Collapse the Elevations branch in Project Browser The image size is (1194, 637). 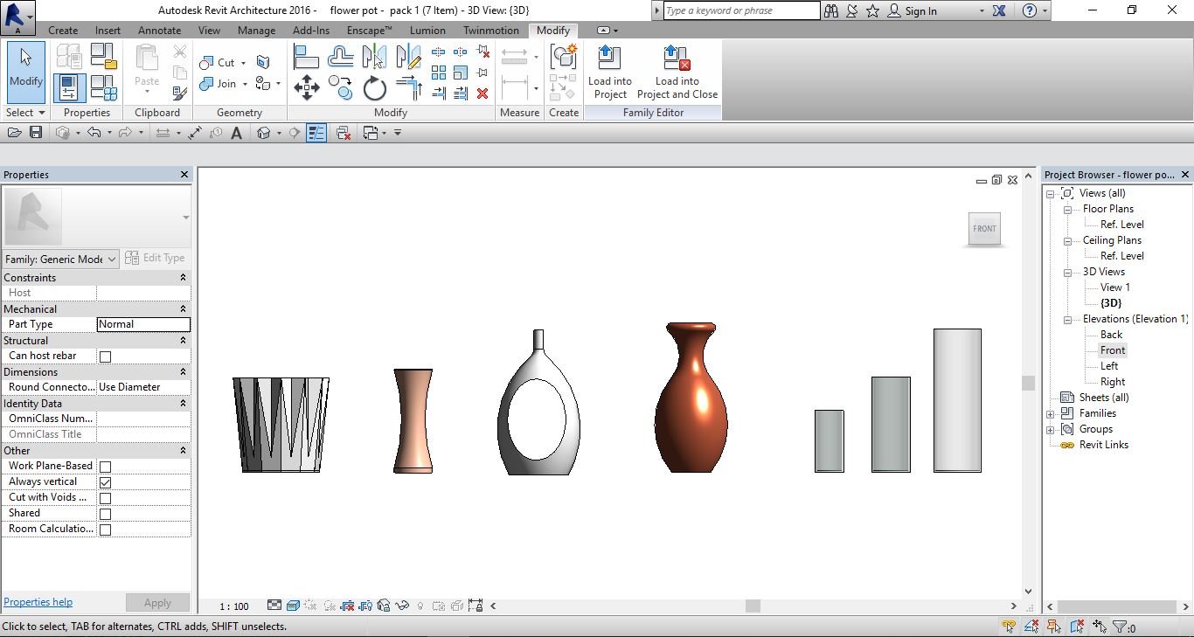[x=1067, y=319]
